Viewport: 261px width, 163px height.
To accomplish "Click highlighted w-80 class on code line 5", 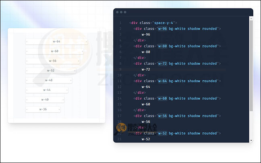I will point(162,46).
